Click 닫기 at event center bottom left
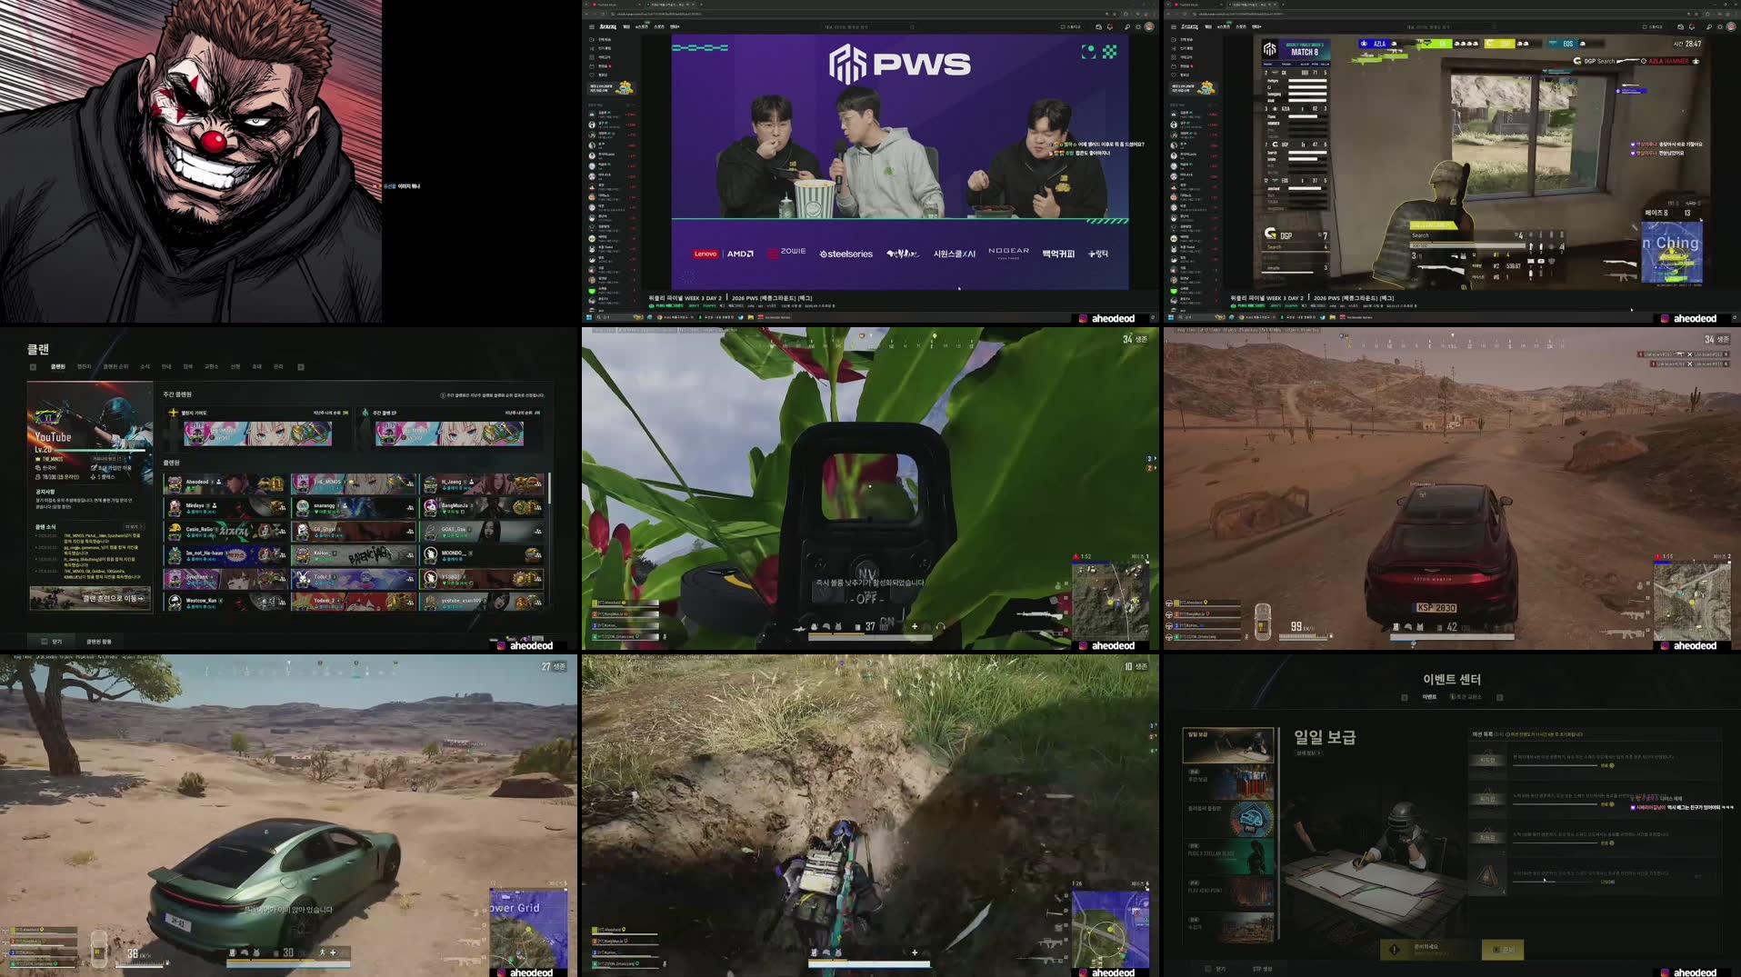1741x977 pixels. tap(1216, 969)
